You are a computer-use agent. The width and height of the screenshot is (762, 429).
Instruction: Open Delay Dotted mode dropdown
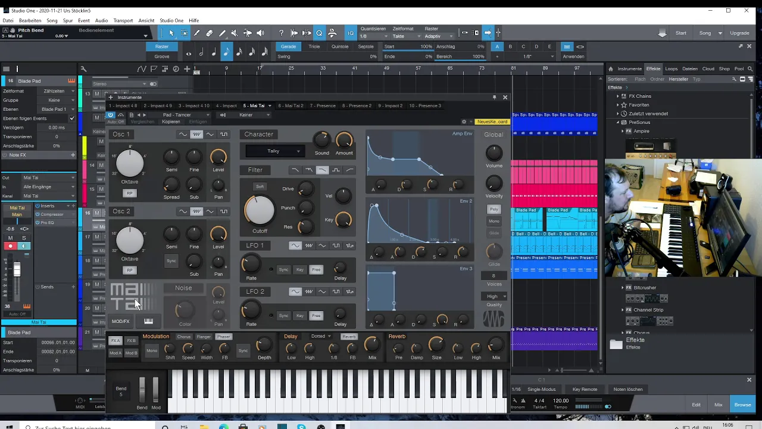pos(320,337)
